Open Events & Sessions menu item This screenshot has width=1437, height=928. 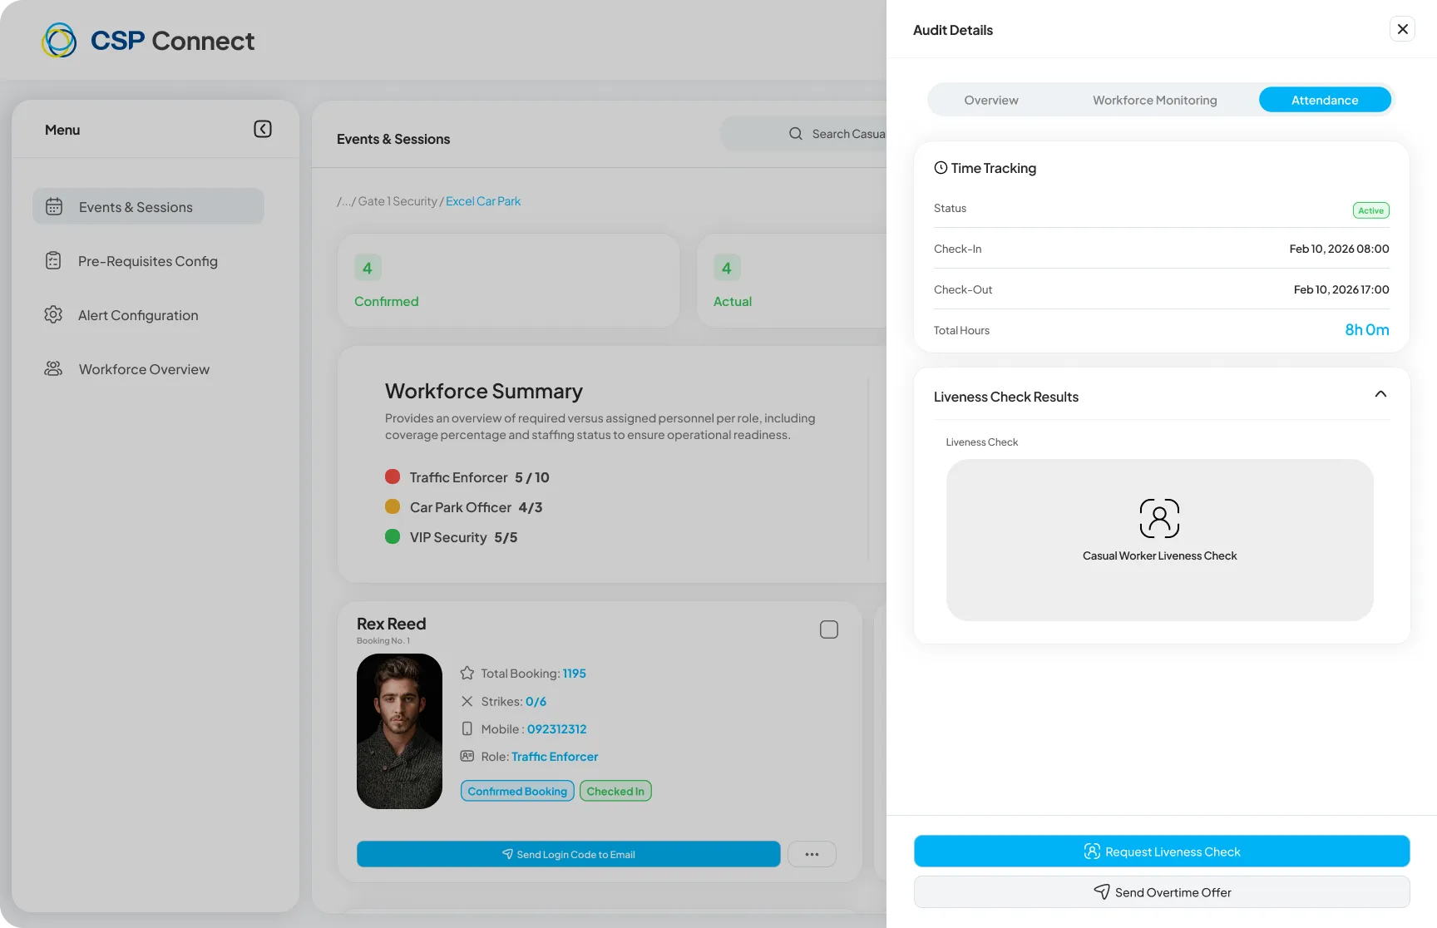[x=148, y=206]
